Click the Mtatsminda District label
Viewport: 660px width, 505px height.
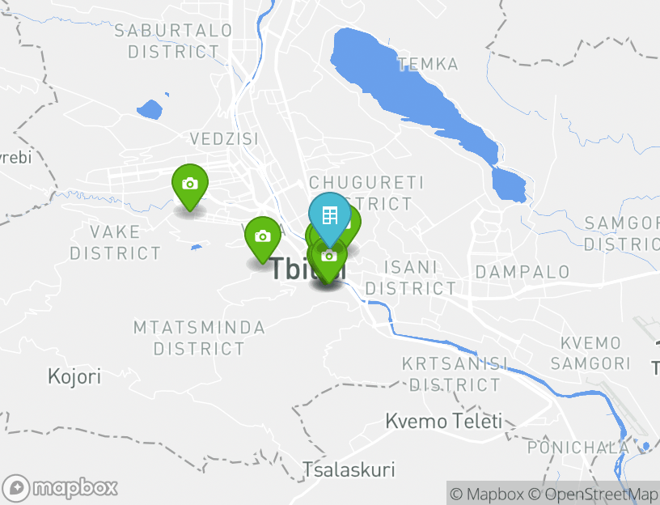click(x=199, y=338)
